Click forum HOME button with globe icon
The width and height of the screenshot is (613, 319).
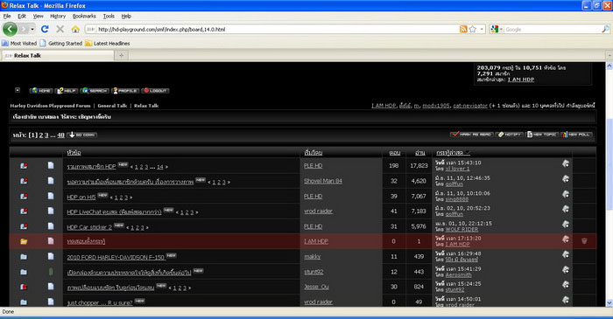[41, 91]
